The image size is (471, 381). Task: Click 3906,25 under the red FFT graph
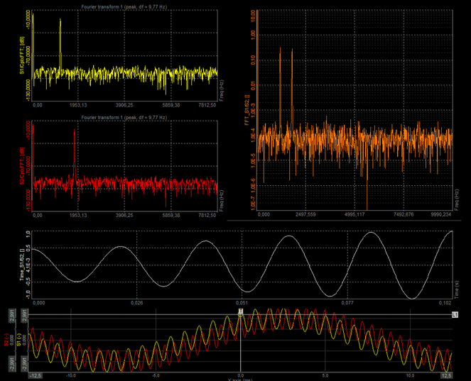pos(124,216)
